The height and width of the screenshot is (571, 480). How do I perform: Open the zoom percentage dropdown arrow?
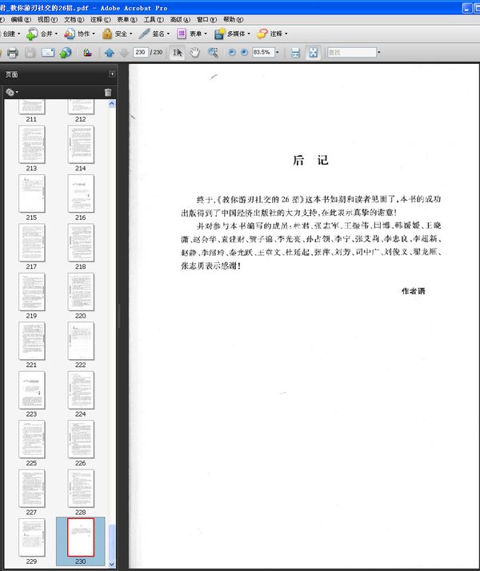tap(278, 53)
